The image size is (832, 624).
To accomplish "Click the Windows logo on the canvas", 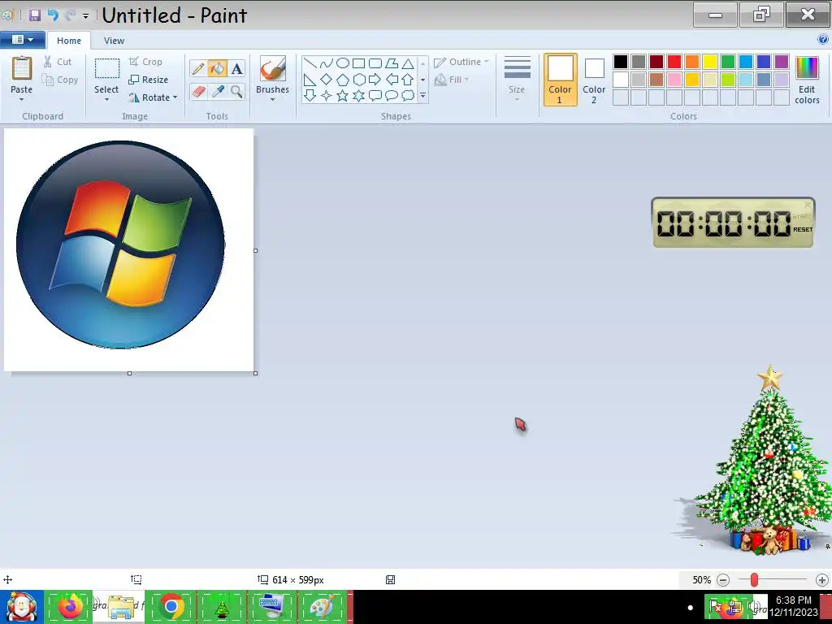I will coord(120,245).
